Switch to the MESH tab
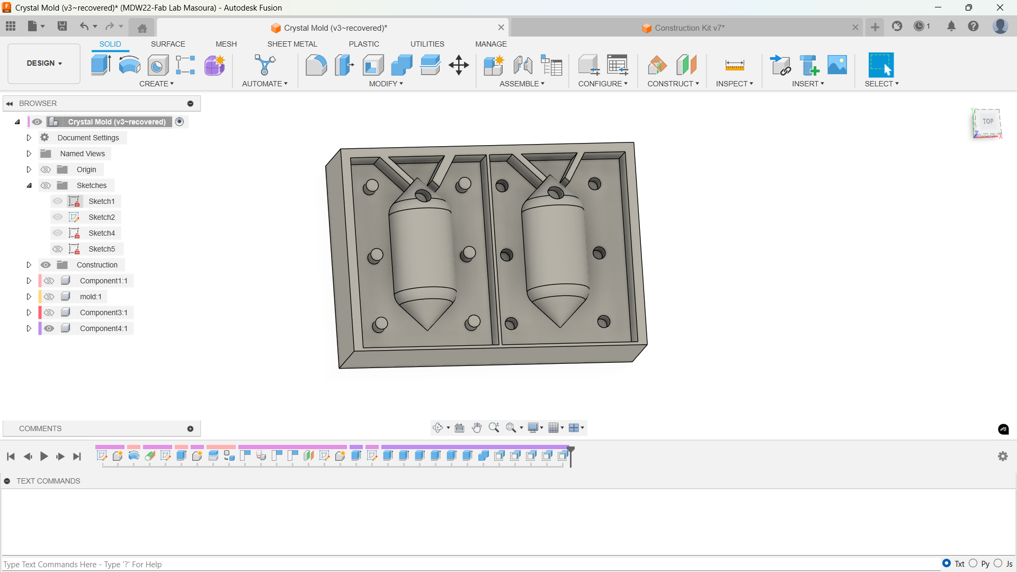The width and height of the screenshot is (1017, 572). [x=226, y=44]
